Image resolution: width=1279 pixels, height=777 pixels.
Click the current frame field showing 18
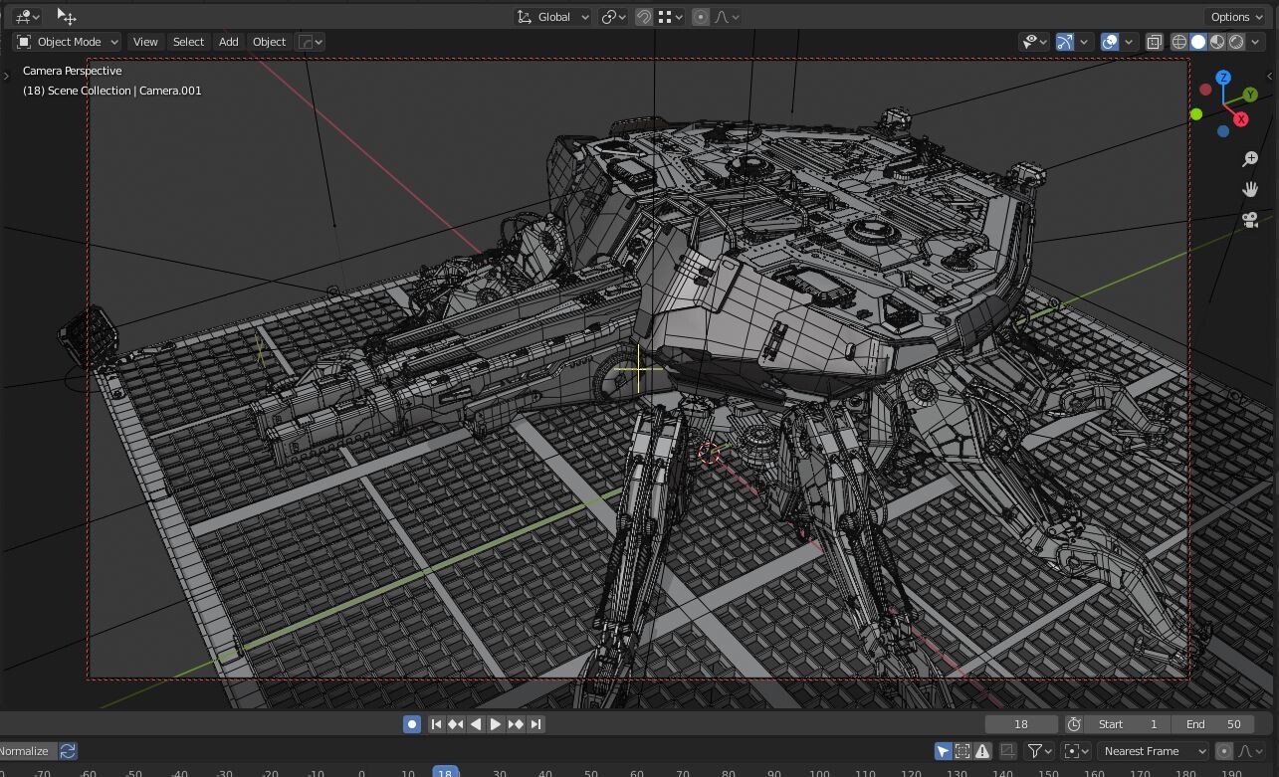[1021, 724]
